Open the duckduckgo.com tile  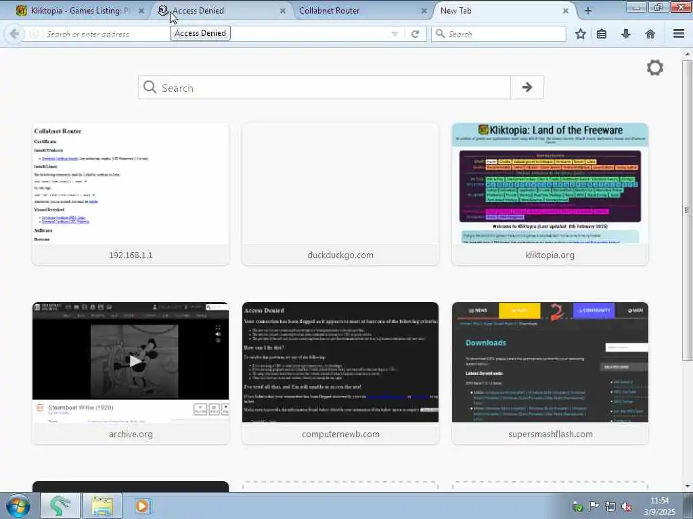coord(340,194)
